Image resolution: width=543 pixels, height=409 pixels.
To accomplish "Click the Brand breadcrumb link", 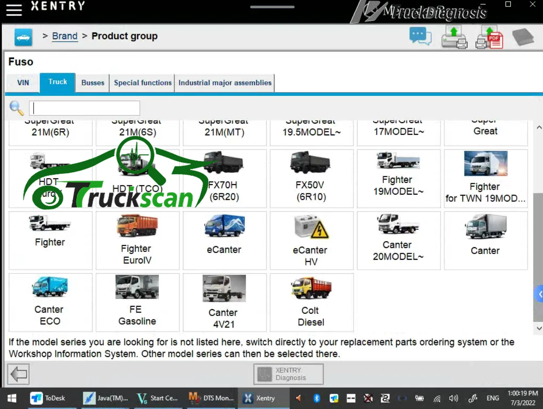I will click(x=65, y=36).
